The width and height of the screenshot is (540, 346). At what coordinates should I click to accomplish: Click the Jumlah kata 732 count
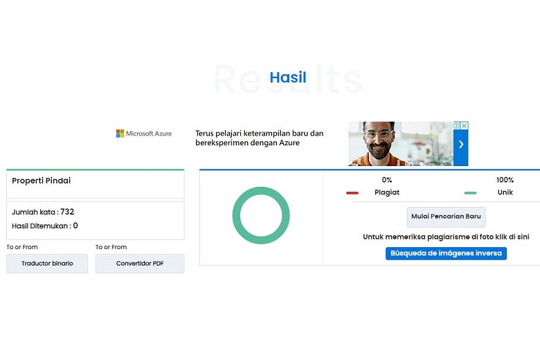tap(43, 212)
